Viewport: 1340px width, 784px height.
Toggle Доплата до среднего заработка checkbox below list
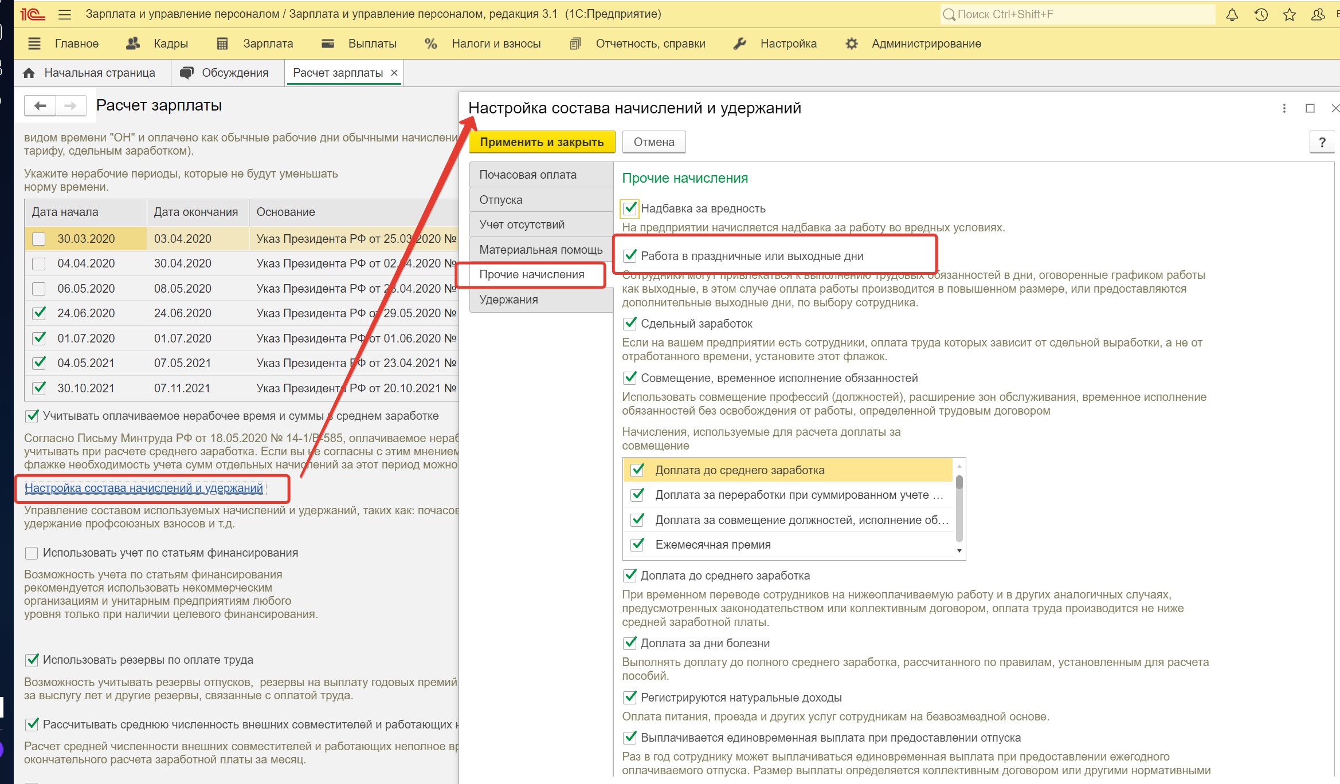click(630, 575)
